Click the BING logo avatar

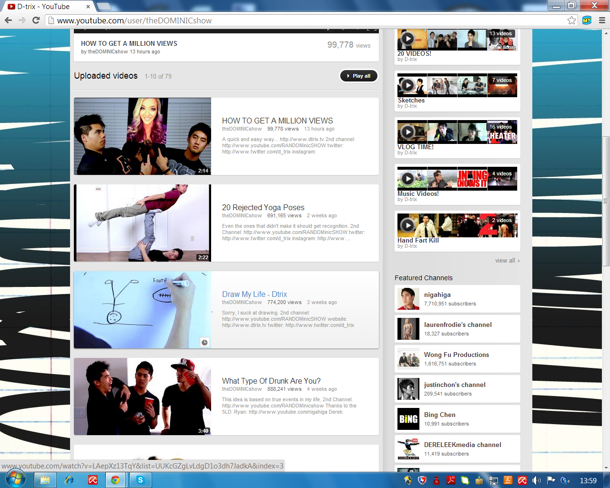tap(408, 419)
